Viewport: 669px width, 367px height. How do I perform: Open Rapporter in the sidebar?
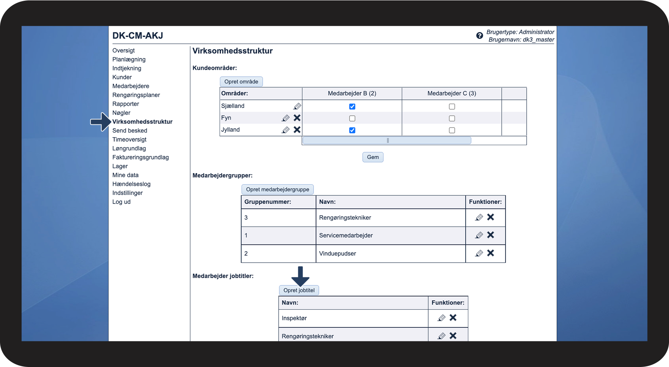pyautogui.click(x=126, y=104)
